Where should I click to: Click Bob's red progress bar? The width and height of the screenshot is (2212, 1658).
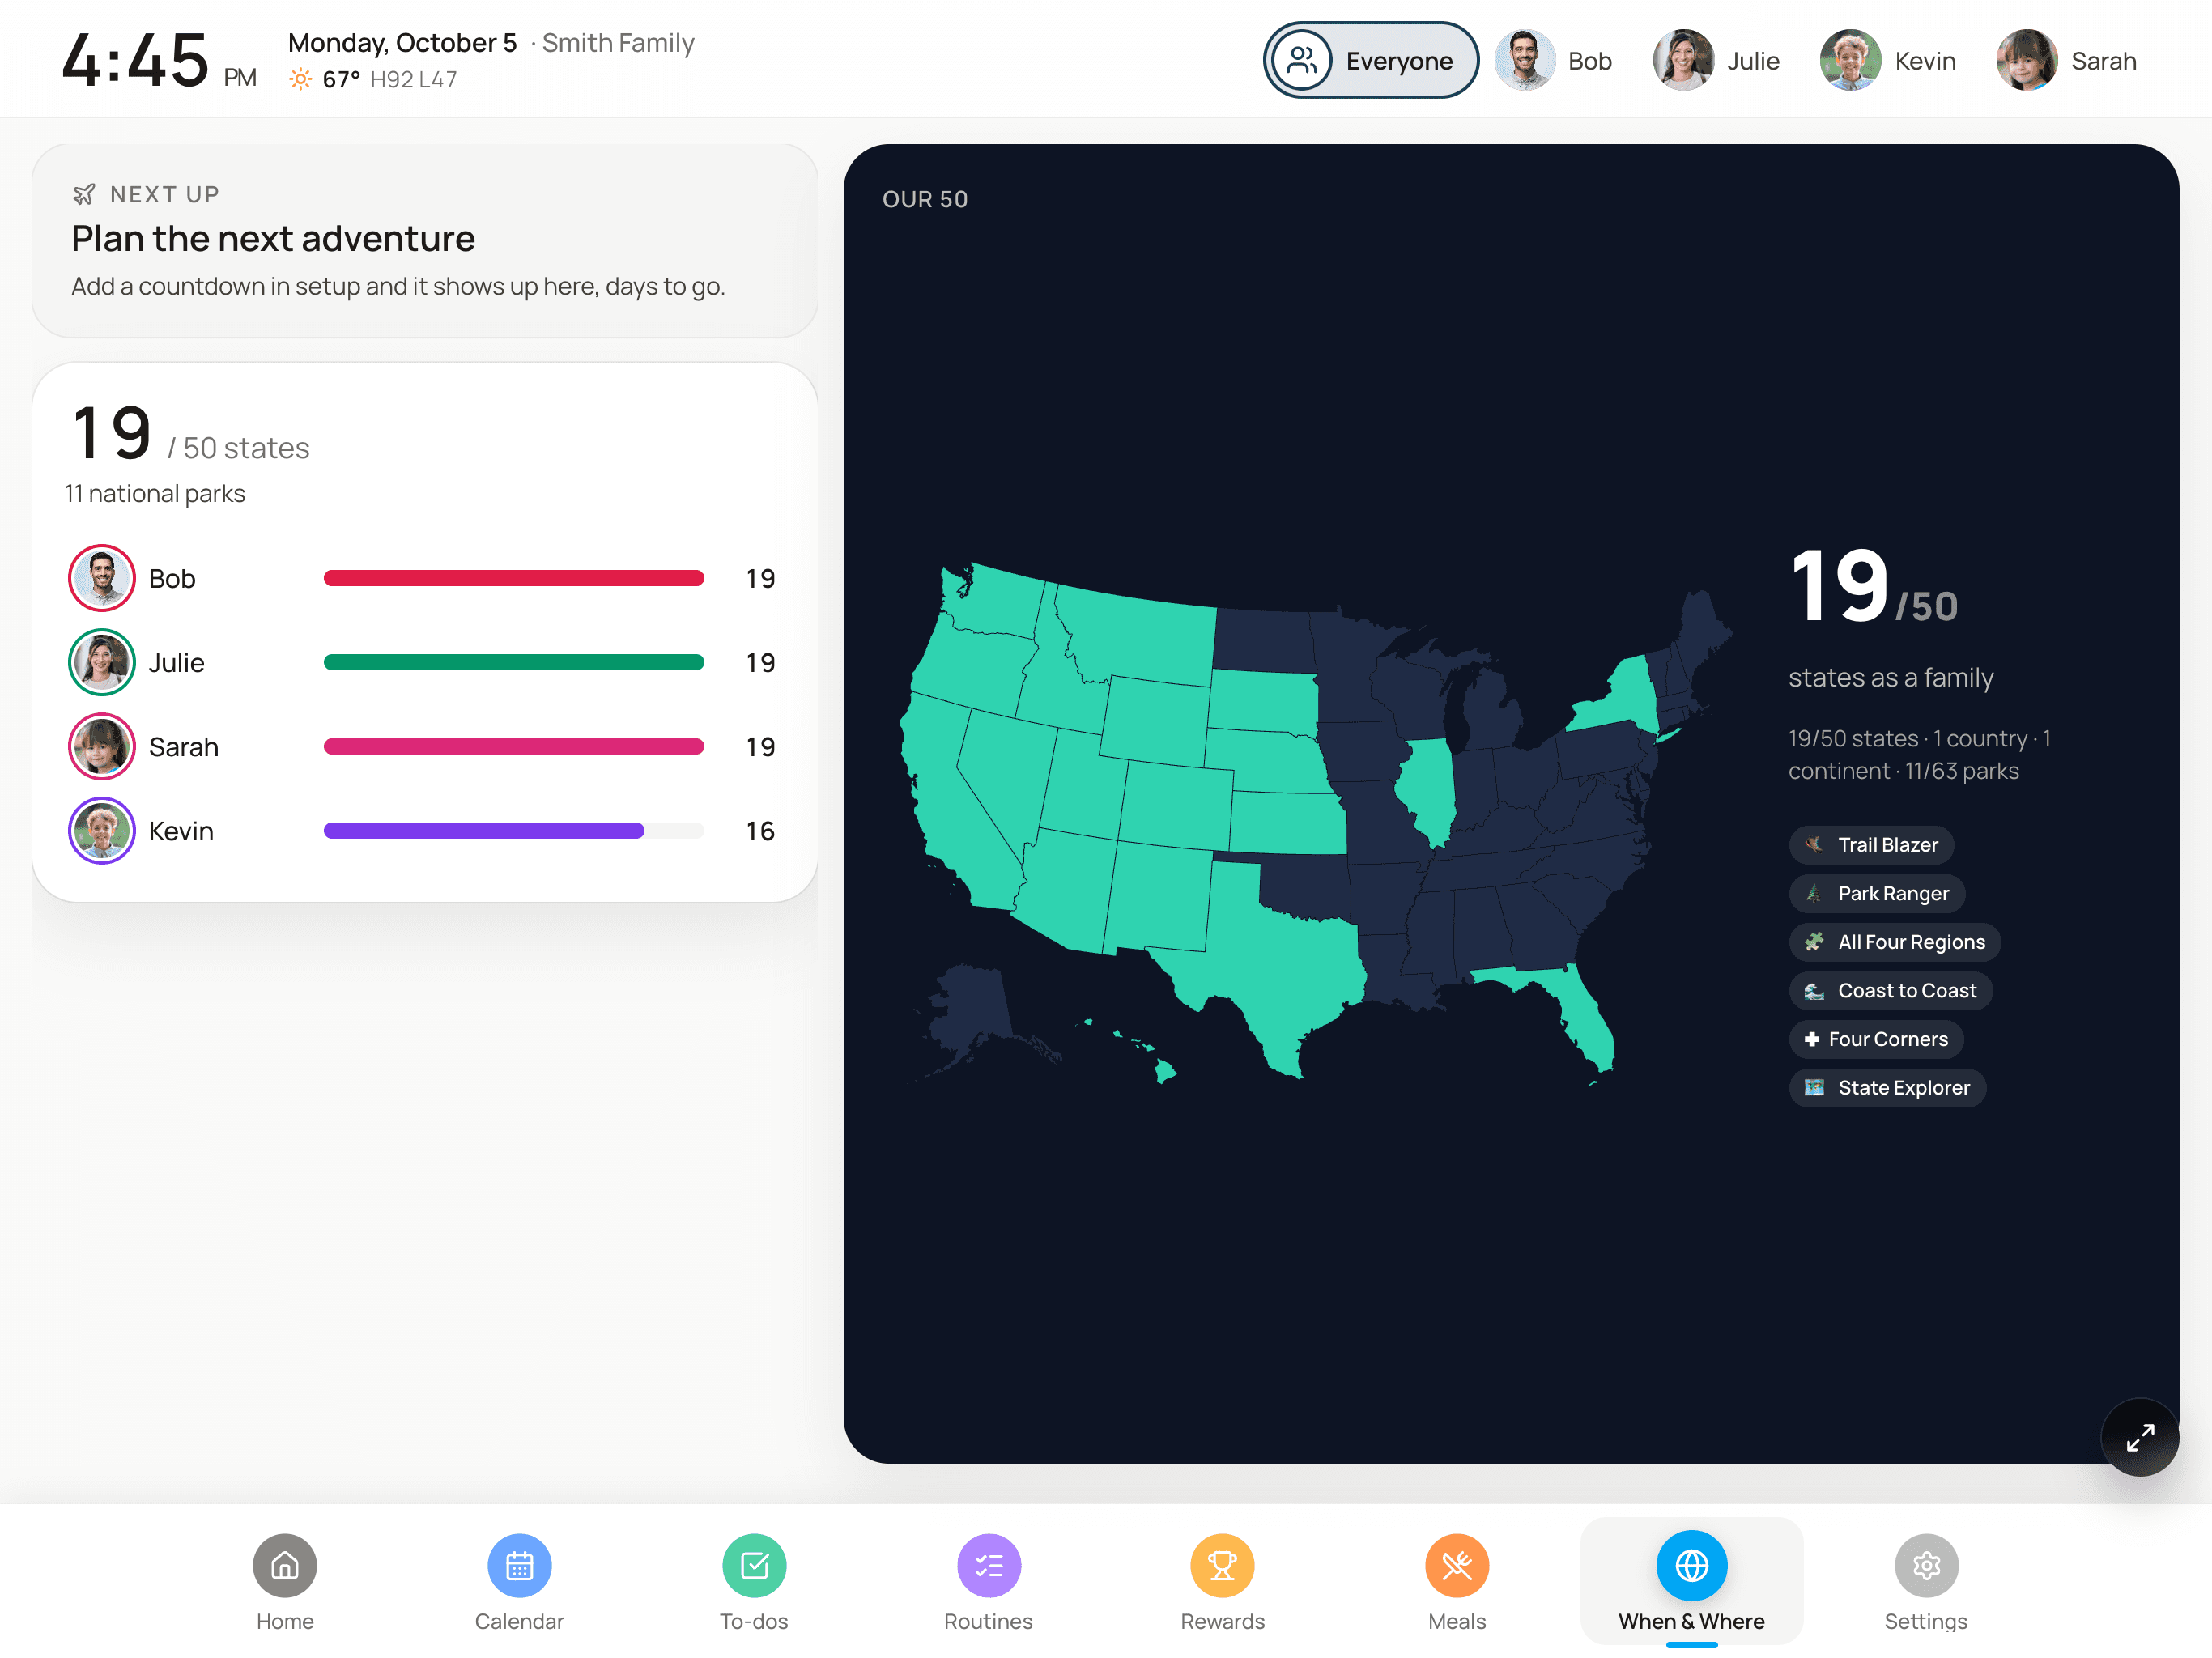click(514, 578)
